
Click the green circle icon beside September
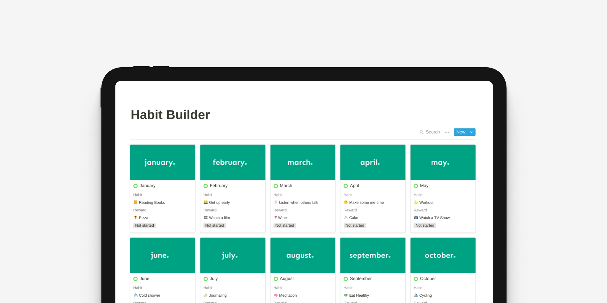(x=346, y=279)
